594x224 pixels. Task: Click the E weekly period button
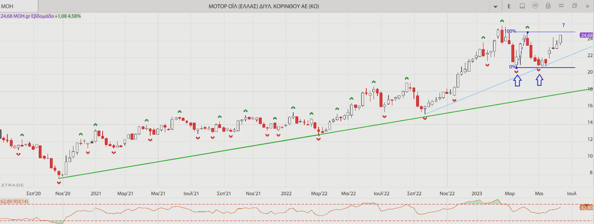[509, 6]
